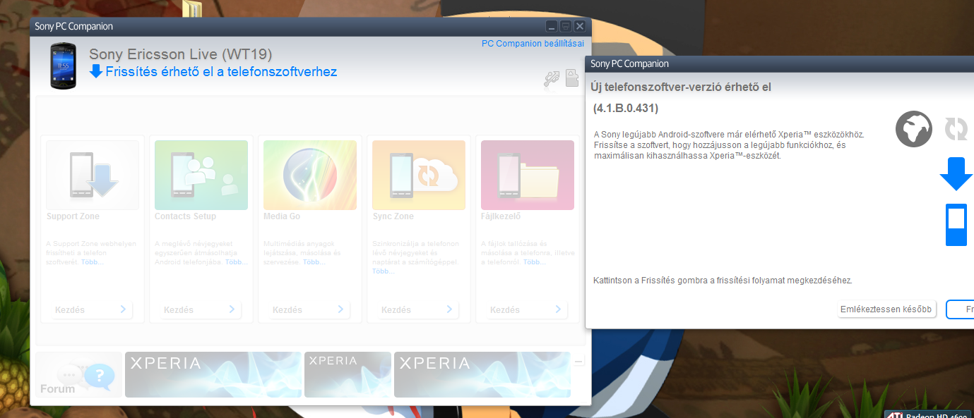
Task: Minimize the main Sony PC Companion window
Action: coord(552,26)
